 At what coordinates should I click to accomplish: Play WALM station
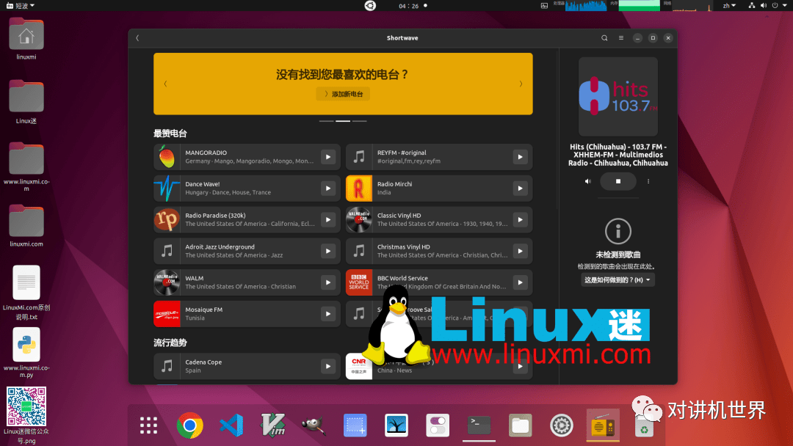click(x=328, y=282)
